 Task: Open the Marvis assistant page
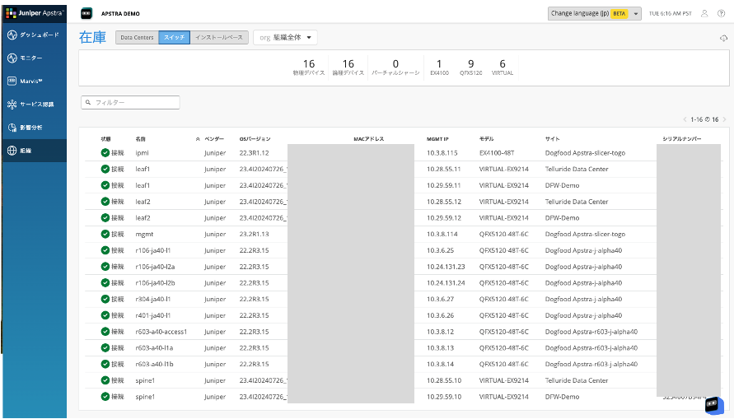33,81
